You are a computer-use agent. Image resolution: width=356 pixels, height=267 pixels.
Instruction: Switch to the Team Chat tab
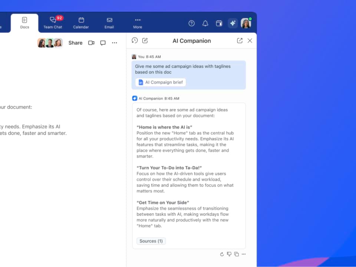[x=53, y=23]
